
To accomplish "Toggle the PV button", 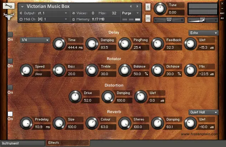I will click(x=222, y=18).
